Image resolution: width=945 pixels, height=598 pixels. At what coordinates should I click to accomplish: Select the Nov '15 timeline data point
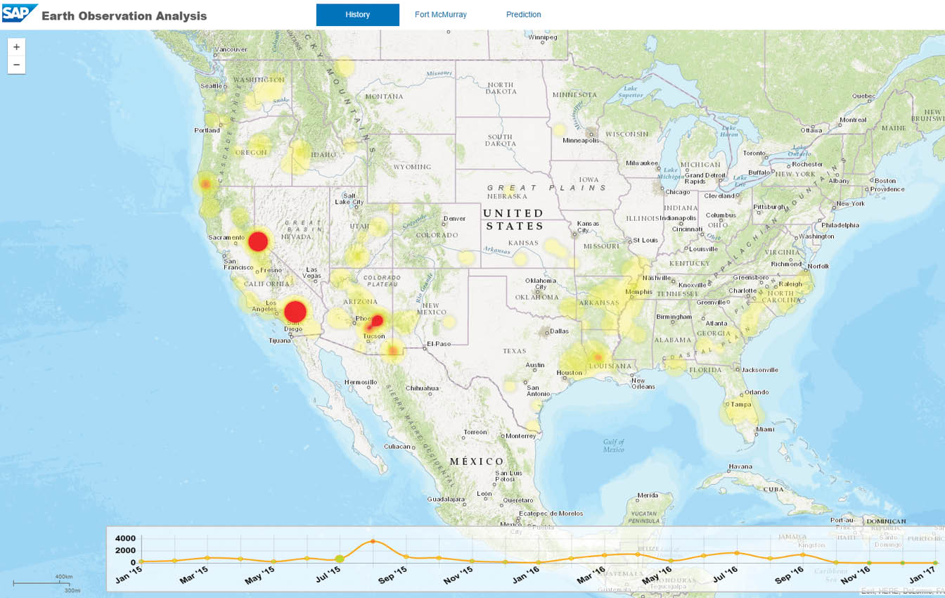[472, 561]
